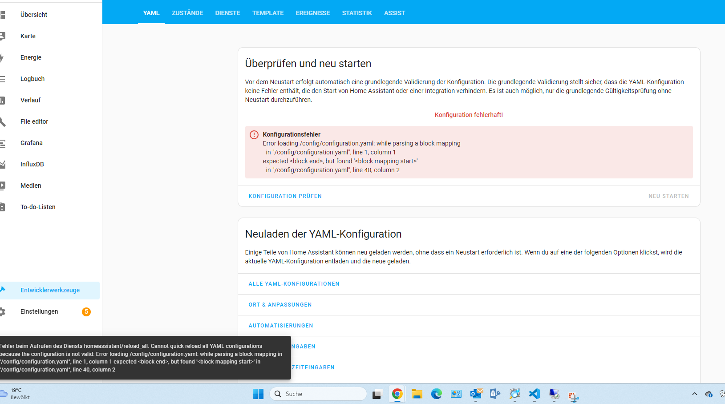Select Übersicht label in sidebar

(x=34, y=15)
